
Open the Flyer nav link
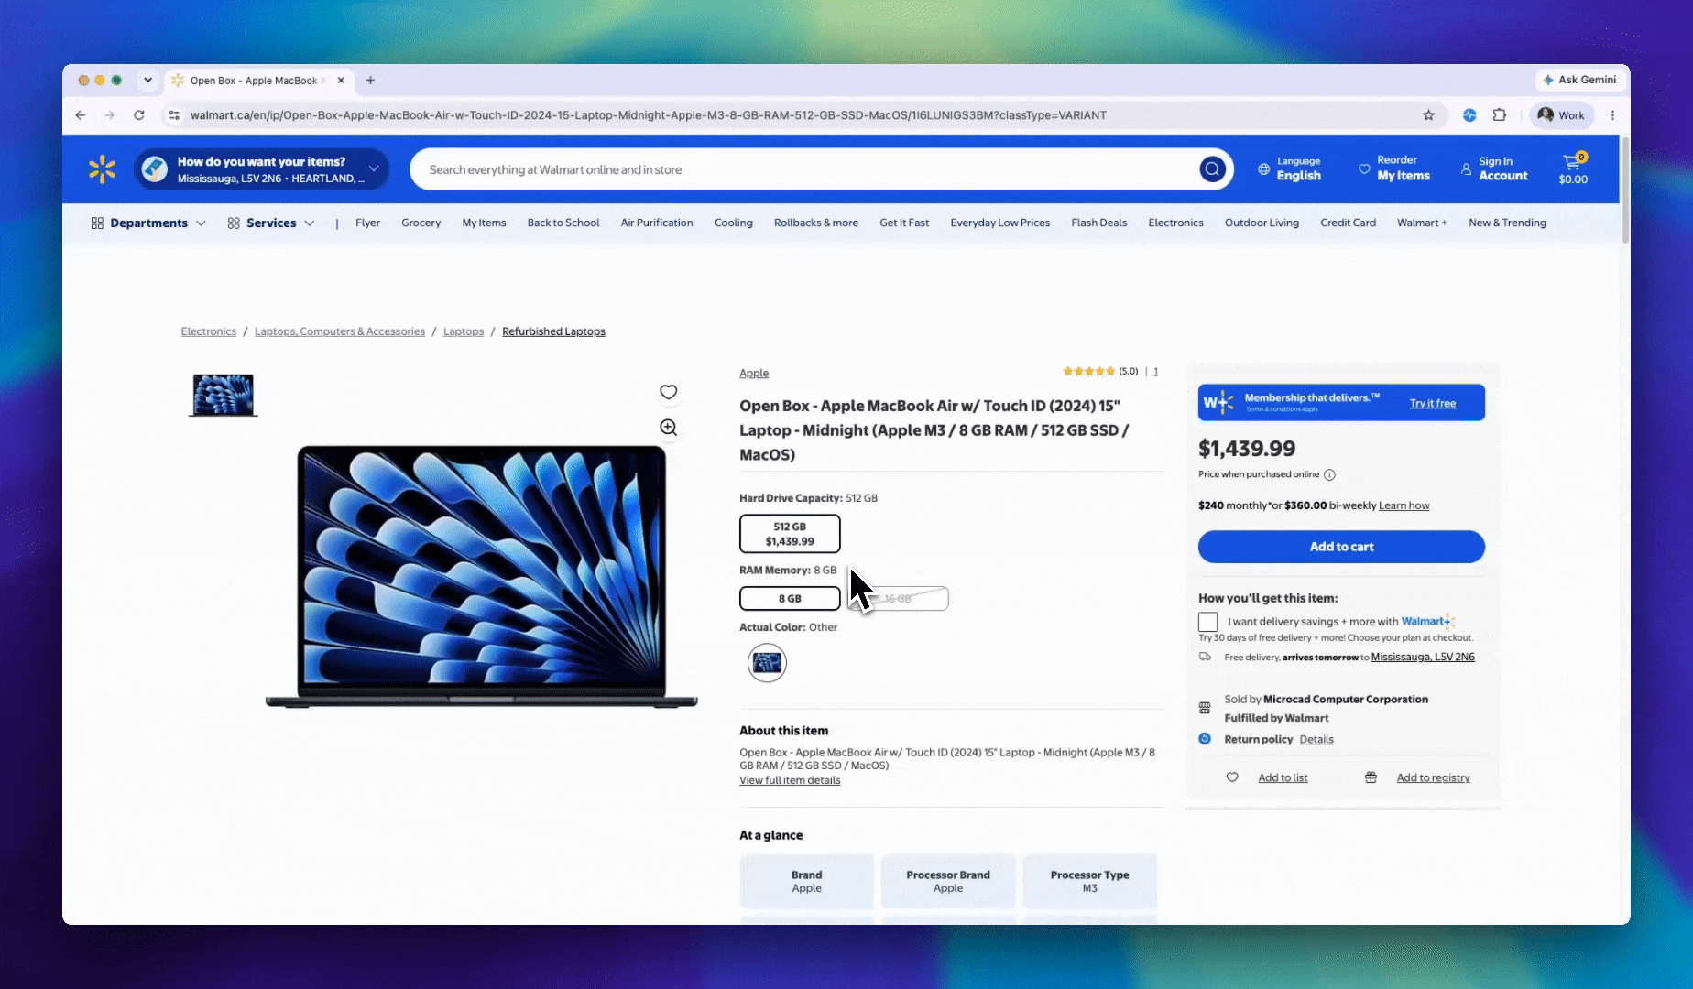[x=367, y=223]
